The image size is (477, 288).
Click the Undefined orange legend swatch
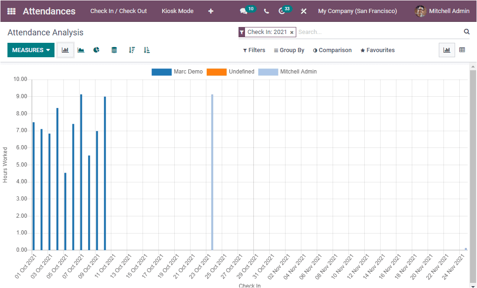click(x=216, y=72)
